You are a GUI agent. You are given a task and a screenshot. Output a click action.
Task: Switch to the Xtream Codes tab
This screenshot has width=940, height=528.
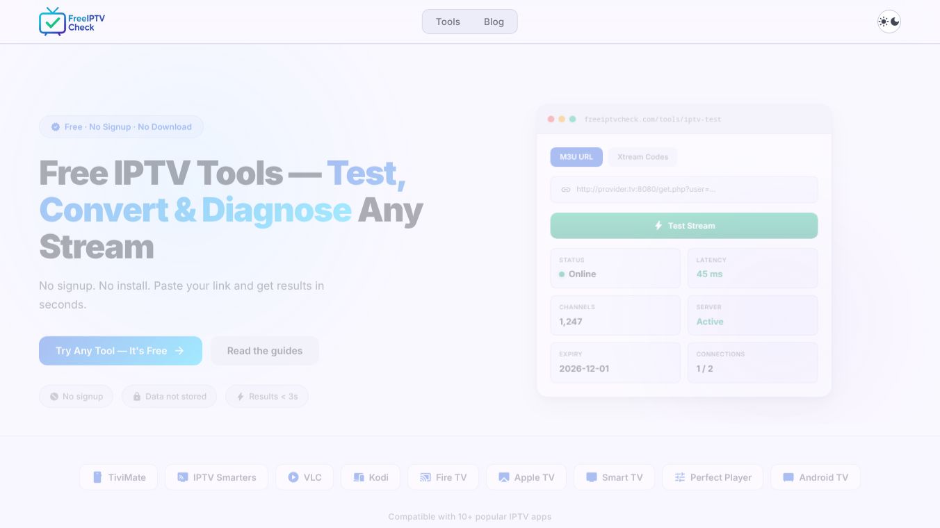(x=642, y=157)
